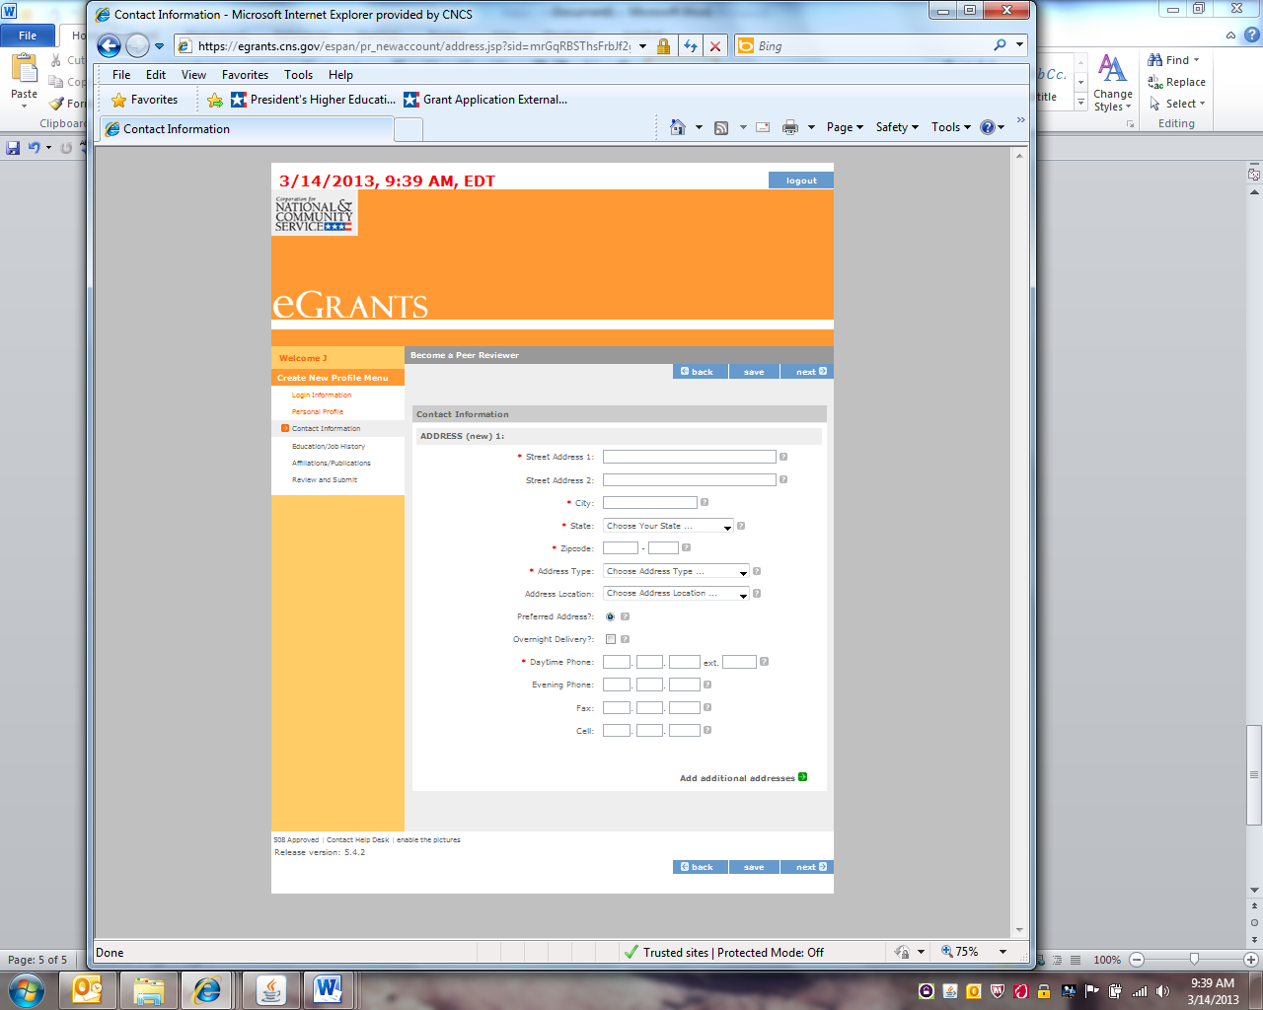Click the Undo icon in Word's quick access toolbar
Image resolution: width=1263 pixels, height=1010 pixels.
point(35,148)
